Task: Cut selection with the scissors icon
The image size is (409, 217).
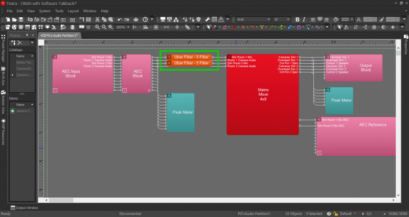Action: point(97,19)
